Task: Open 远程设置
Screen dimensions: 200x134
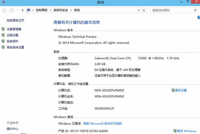Action: (x=13, y=35)
